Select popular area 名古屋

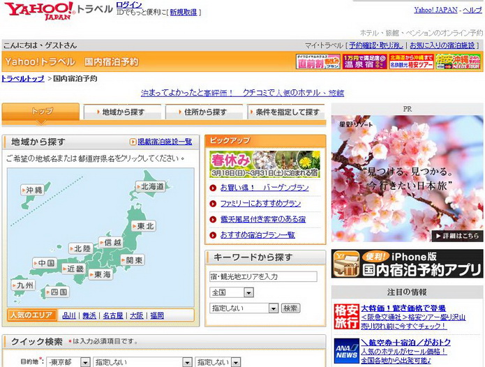pyautogui.click(x=113, y=315)
